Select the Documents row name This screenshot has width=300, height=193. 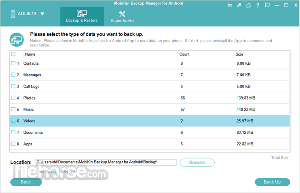pos(33,133)
